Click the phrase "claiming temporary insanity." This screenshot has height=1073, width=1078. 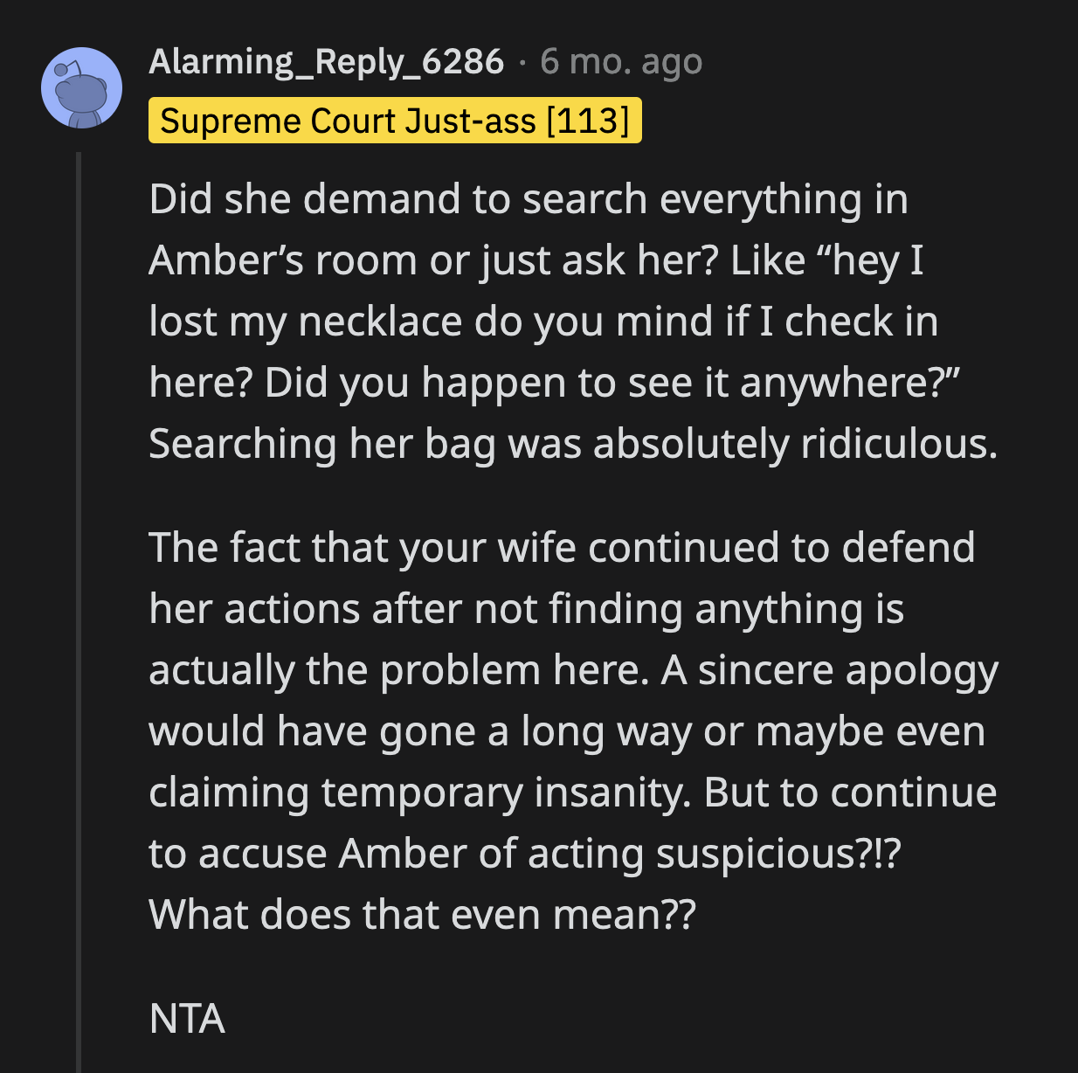coord(421,793)
